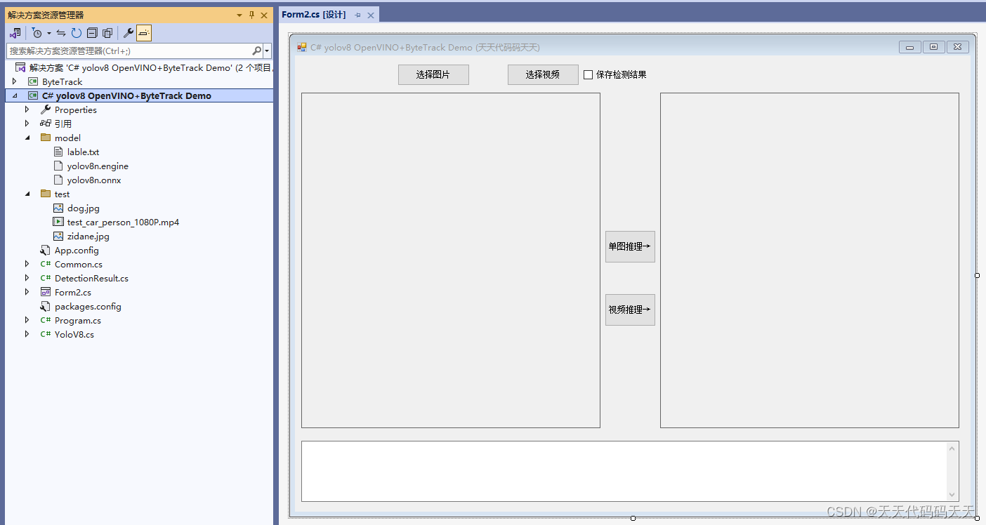The width and height of the screenshot is (986, 525).
Task: Expand Common.cs node
Action: click(27, 264)
